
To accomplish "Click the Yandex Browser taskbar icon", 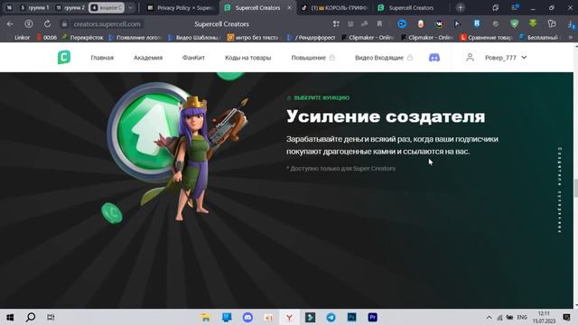I will 289,317.
